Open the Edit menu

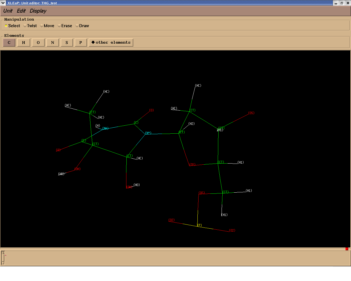[x=21, y=11]
